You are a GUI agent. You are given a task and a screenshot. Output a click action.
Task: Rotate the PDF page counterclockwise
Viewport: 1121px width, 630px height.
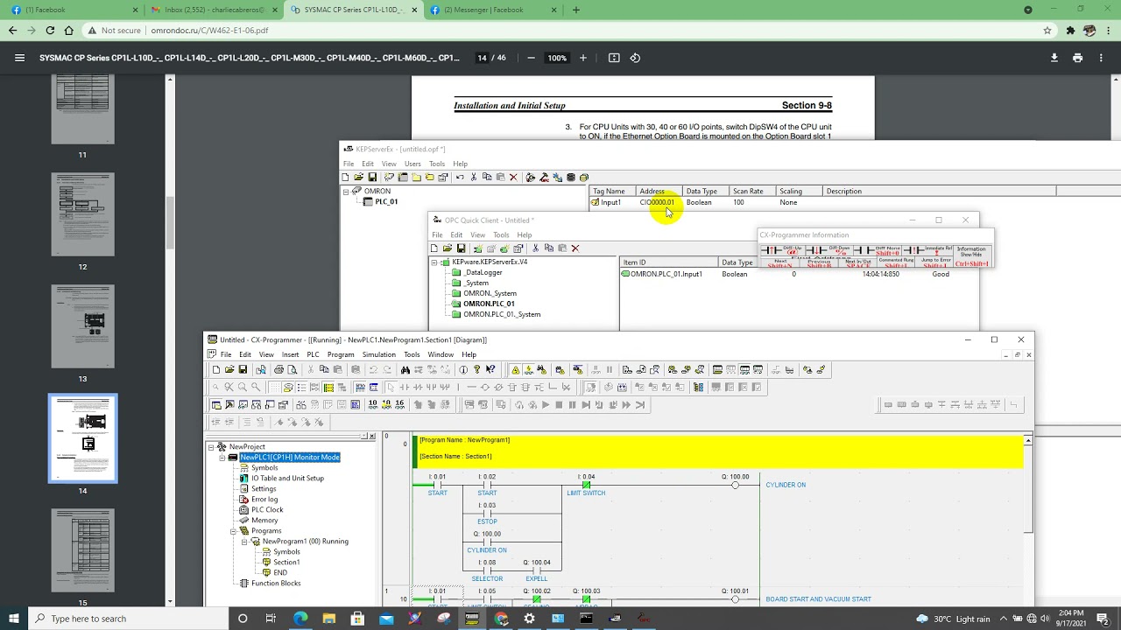pyautogui.click(x=635, y=58)
